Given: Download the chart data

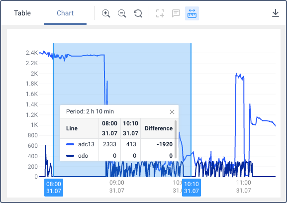Looking at the screenshot, I should click(x=275, y=13).
